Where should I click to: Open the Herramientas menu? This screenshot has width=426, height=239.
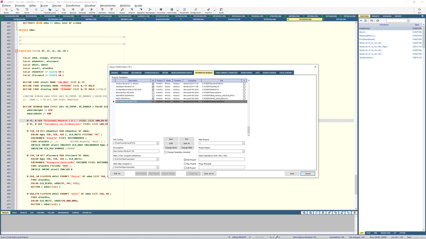(x=107, y=6)
